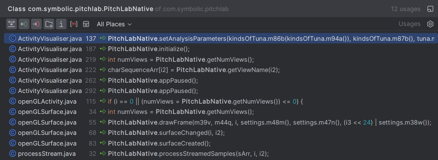Open the All Places scope dropdown
The height and width of the screenshot is (160, 438).
[114, 24]
